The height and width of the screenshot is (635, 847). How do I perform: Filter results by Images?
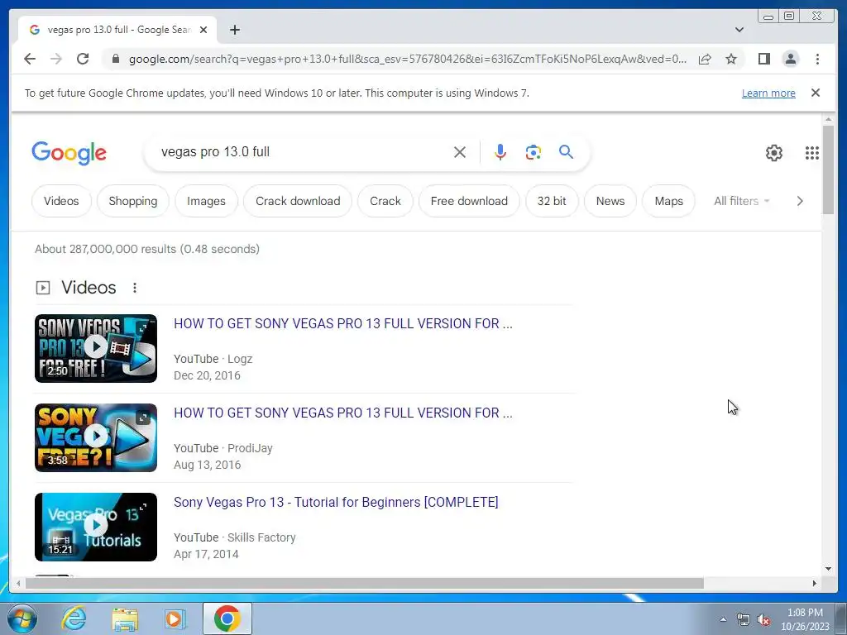pos(206,201)
